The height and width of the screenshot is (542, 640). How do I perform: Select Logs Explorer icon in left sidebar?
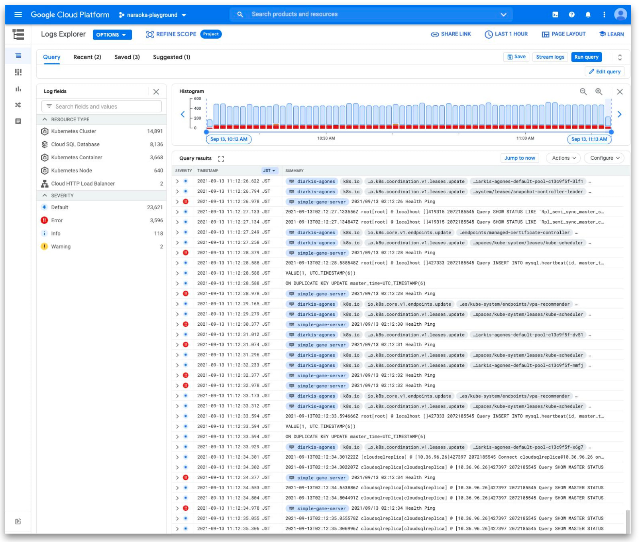click(18, 56)
